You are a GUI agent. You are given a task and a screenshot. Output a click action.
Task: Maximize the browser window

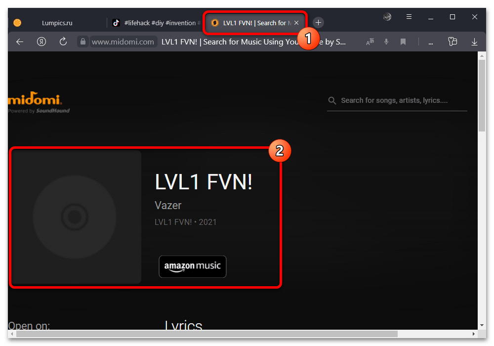[453, 17]
